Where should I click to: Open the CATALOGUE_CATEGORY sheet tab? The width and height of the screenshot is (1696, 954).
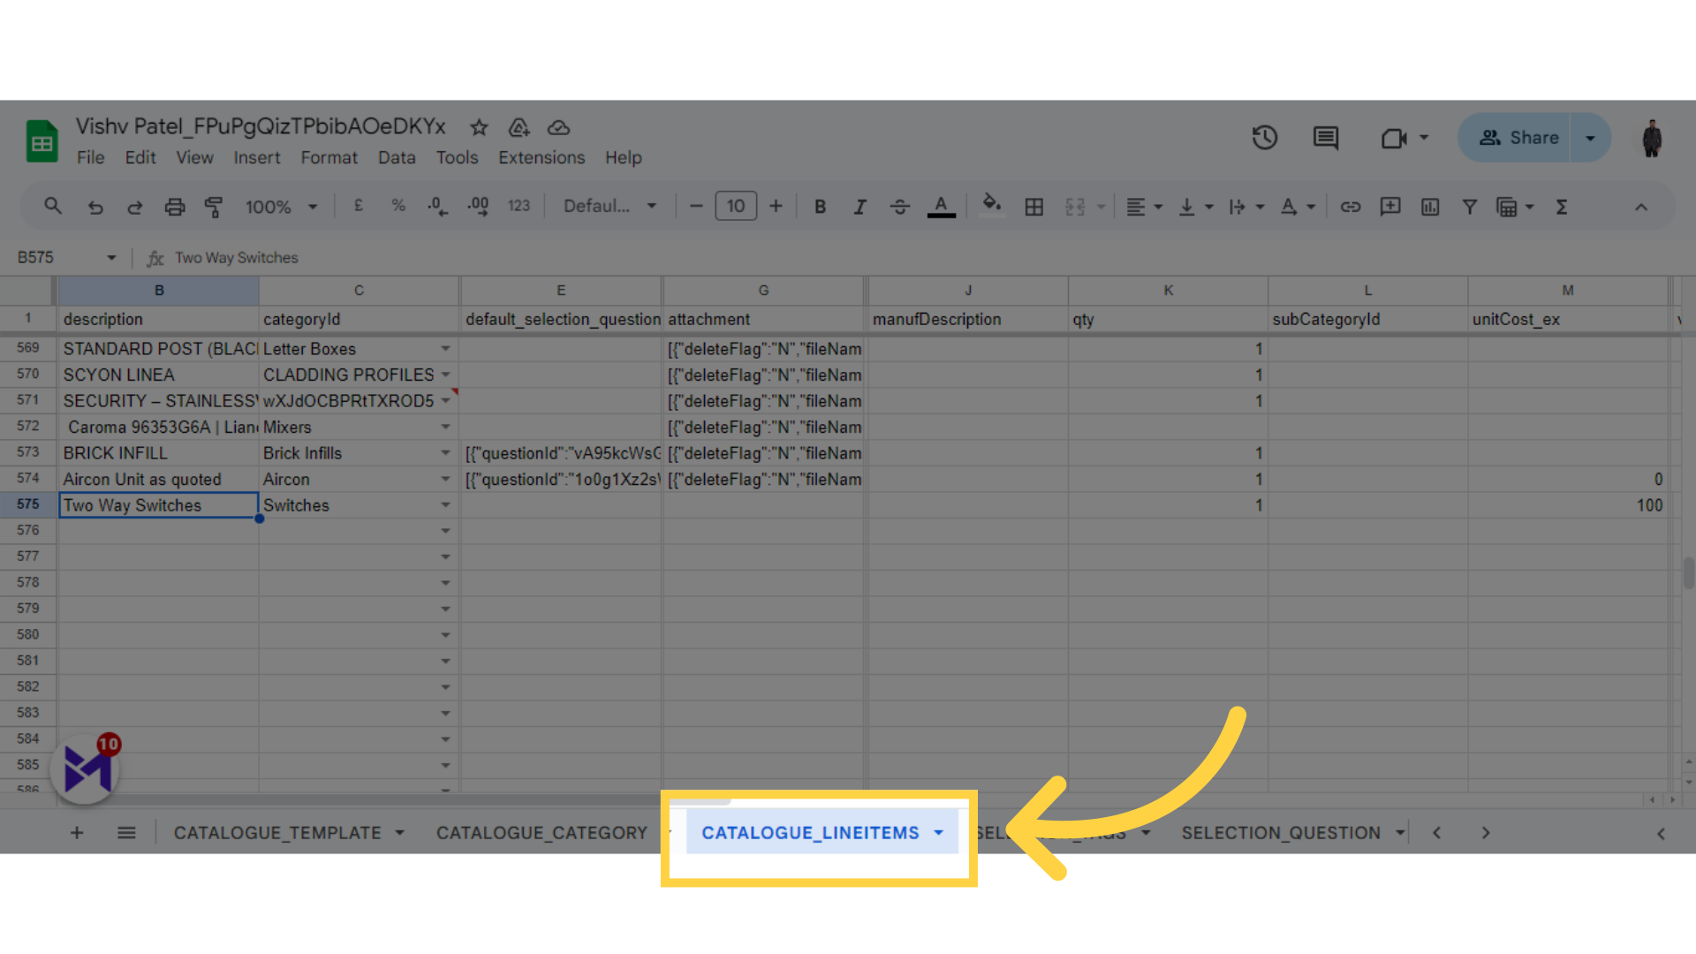[541, 832]
